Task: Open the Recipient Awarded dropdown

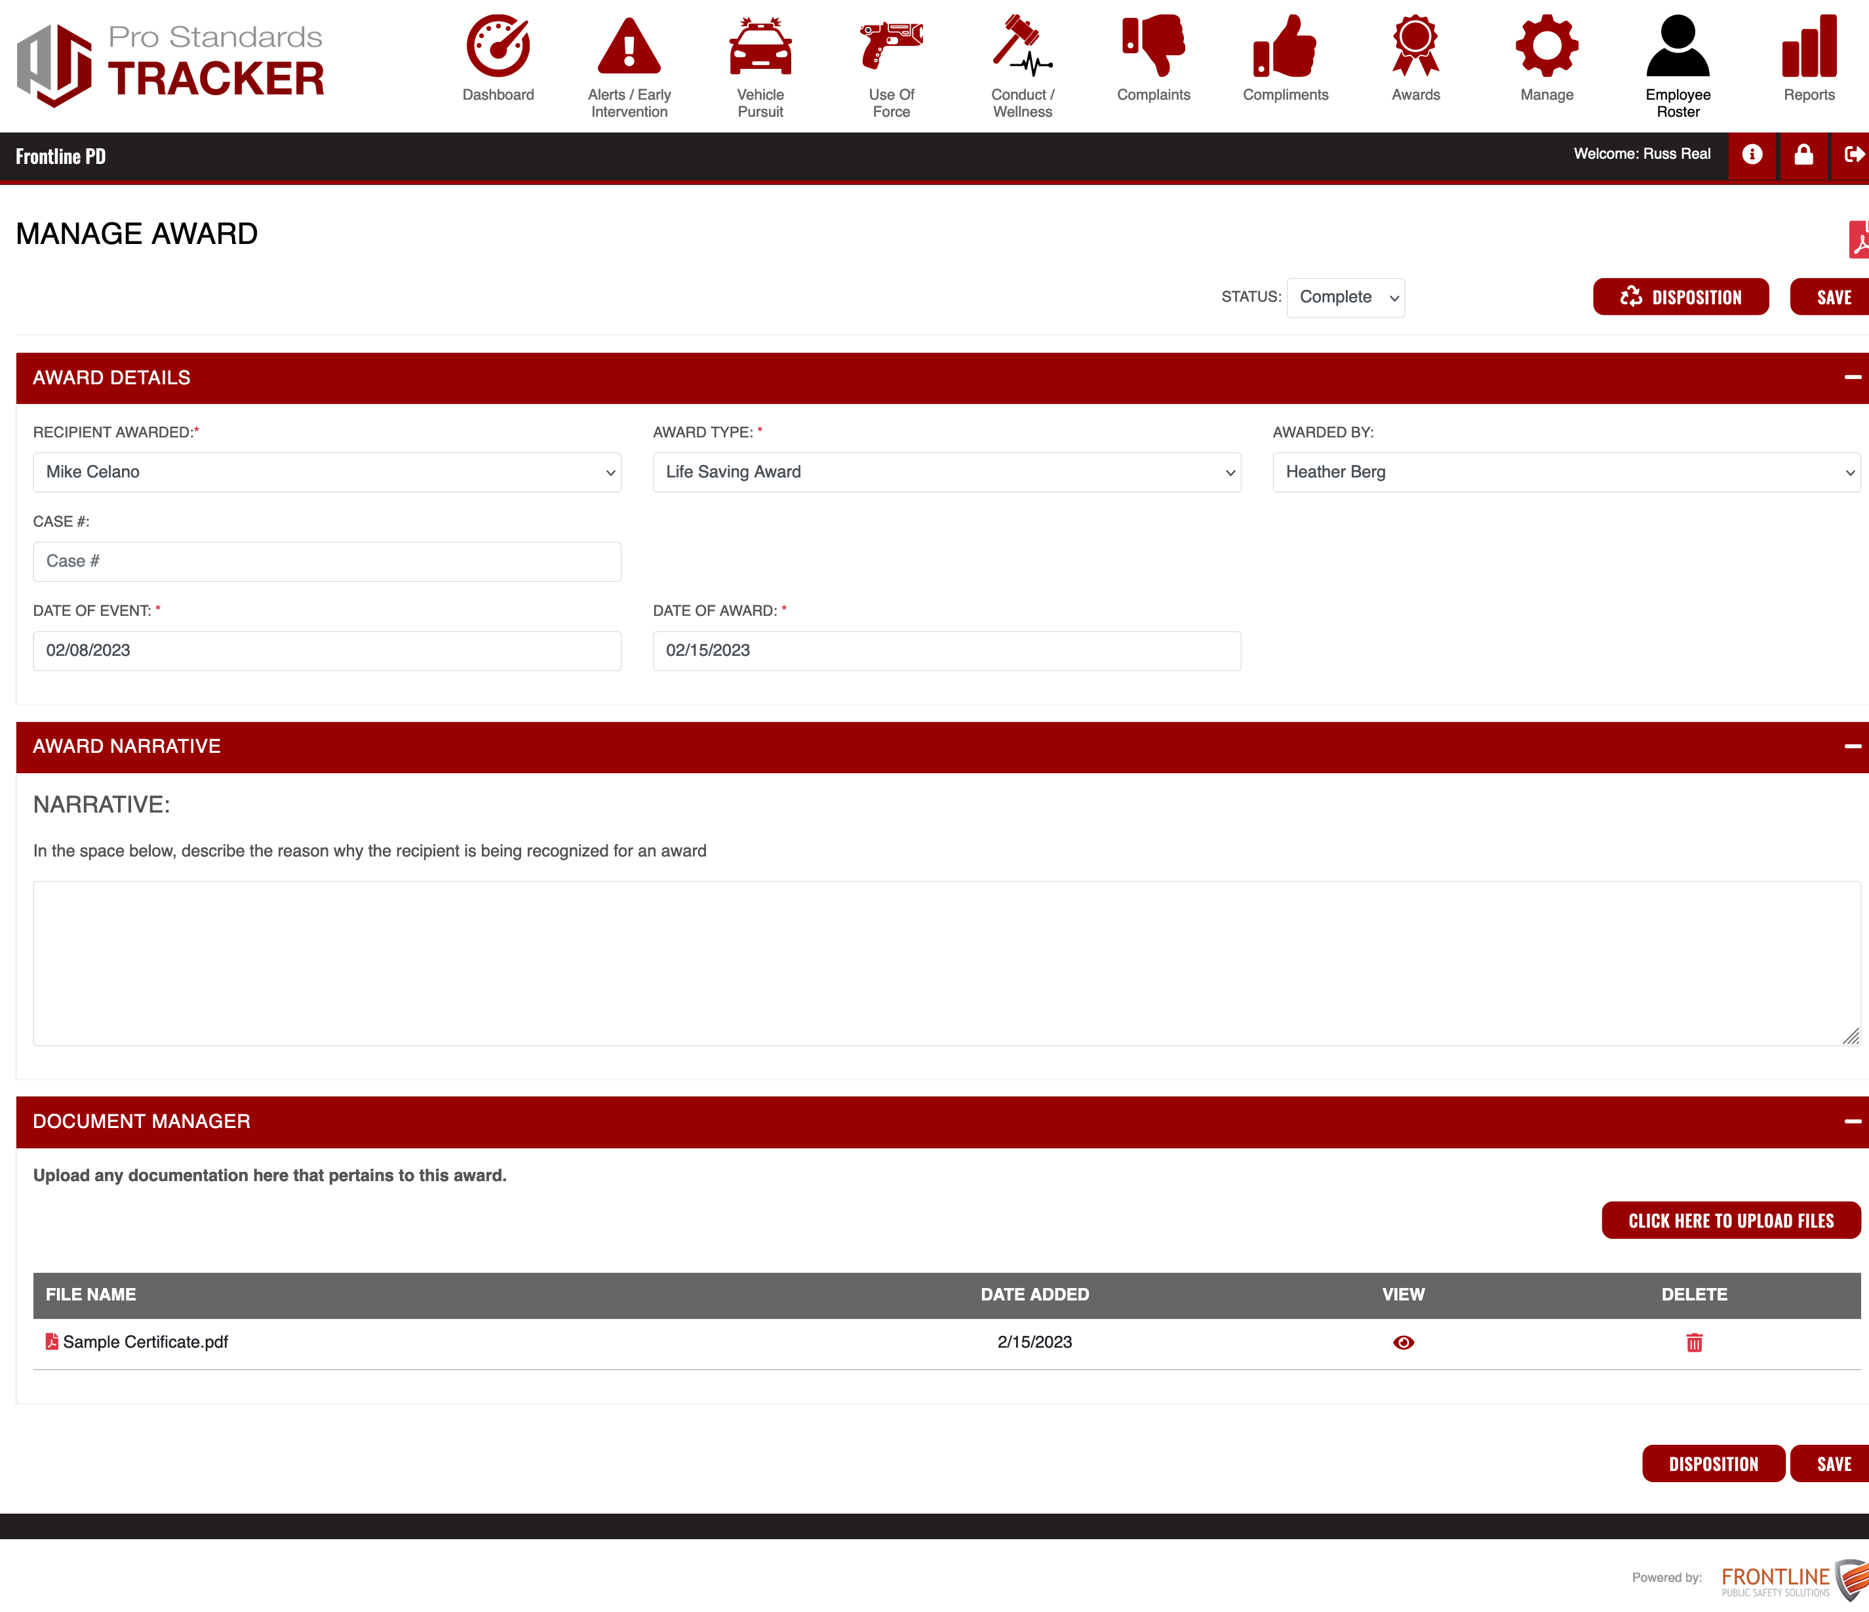Action: click(x=326, y=472)
